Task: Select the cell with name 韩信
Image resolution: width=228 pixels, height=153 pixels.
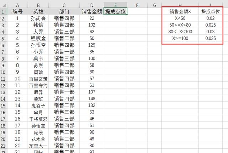Action: coord(38,25)
